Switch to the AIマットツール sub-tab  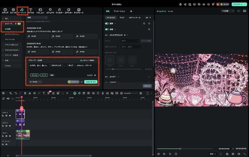[135, 17]
